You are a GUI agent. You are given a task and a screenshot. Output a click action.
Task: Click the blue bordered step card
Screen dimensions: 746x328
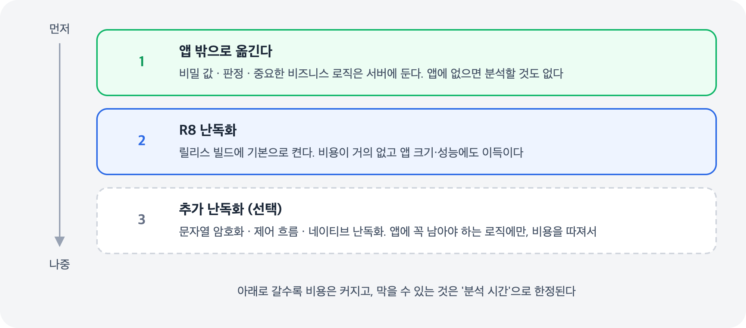(407, 142)
